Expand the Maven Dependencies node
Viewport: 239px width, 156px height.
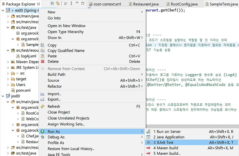[8, 62]
